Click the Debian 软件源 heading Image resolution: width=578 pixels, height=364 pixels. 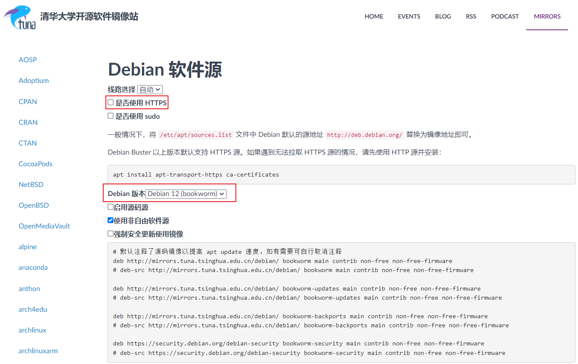point(165,69)
